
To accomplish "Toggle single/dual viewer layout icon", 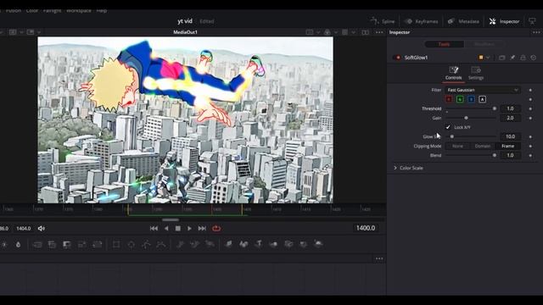I will (366, 32).
